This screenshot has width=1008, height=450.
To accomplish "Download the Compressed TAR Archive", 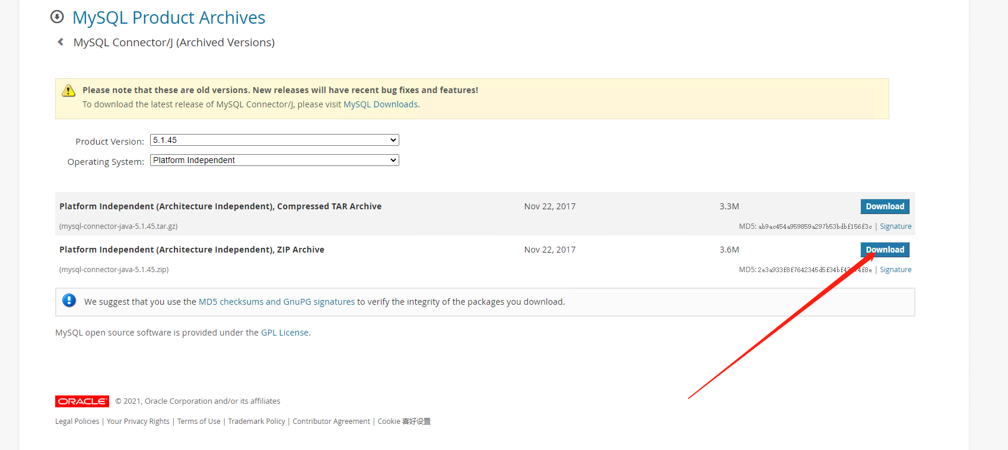I will tap(885, 206).
